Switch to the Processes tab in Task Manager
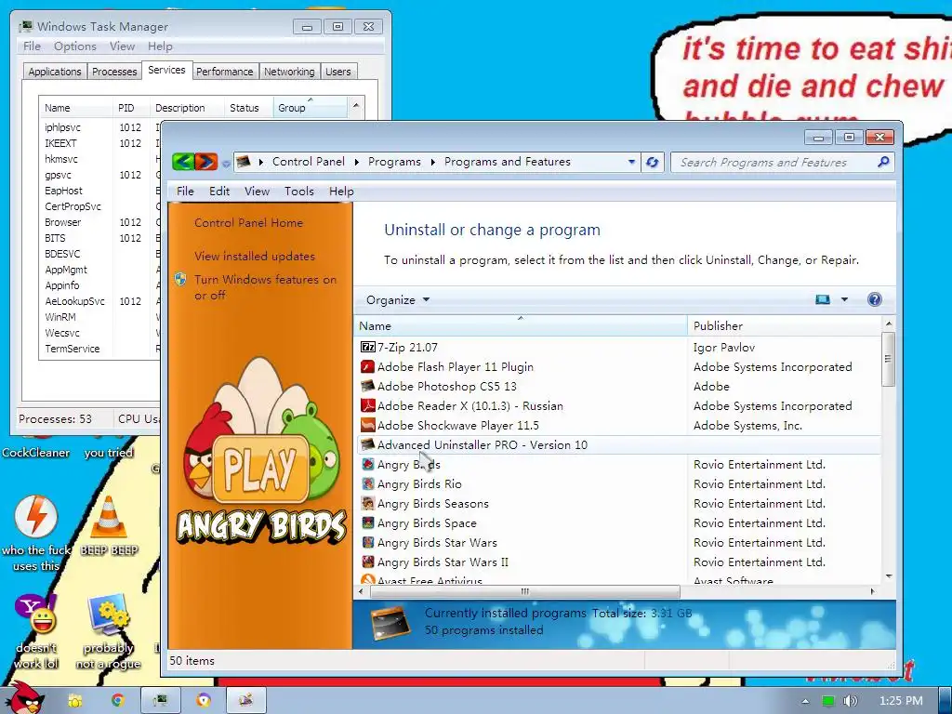Viewport: 952px width, 714px height. pyautogui.click(x=114, y=72)
